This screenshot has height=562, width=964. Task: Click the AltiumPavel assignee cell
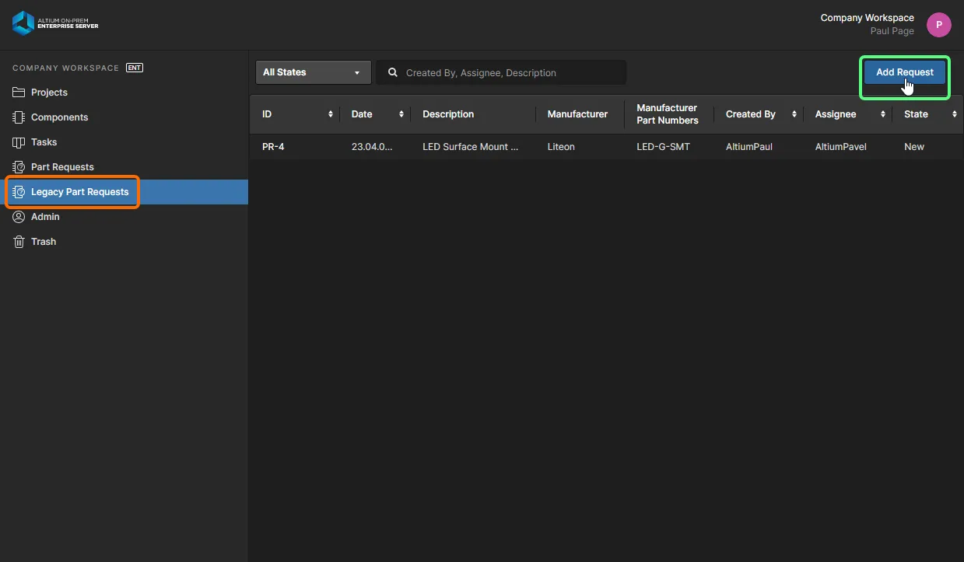(x=840, y=147)
